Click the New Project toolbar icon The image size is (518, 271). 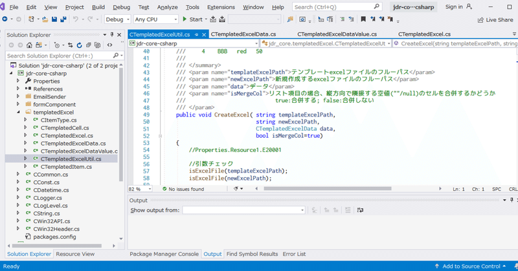[31, 19]
